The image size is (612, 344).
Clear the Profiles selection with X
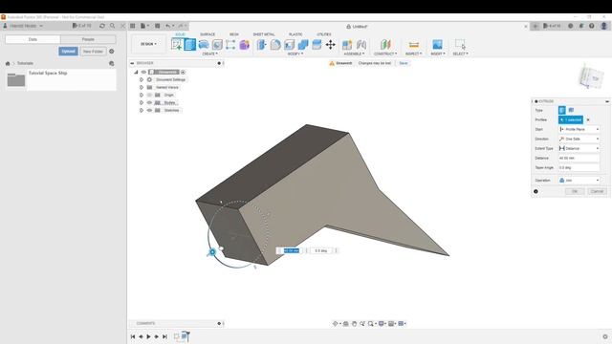588,119
